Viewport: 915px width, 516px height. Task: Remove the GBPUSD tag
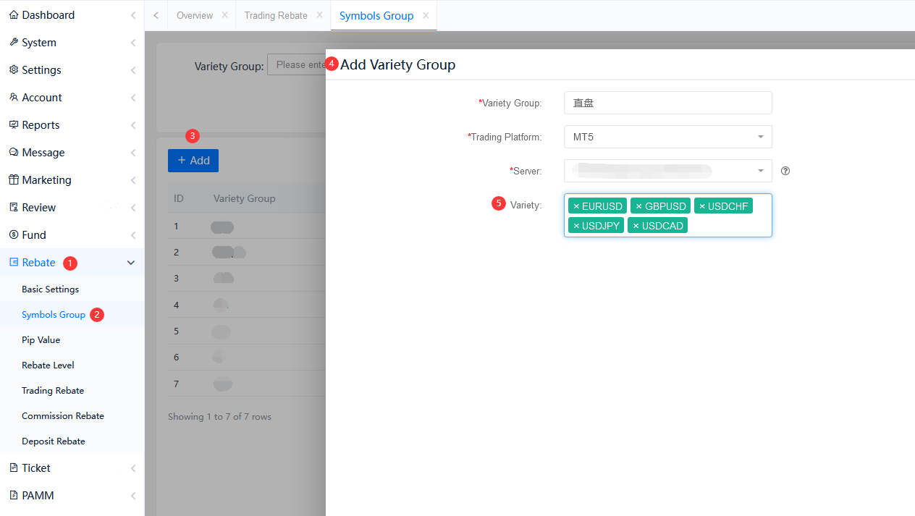pos(638,206)
